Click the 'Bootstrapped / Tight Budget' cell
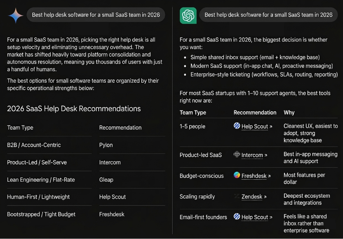343x239 pixels. point(41,214)
